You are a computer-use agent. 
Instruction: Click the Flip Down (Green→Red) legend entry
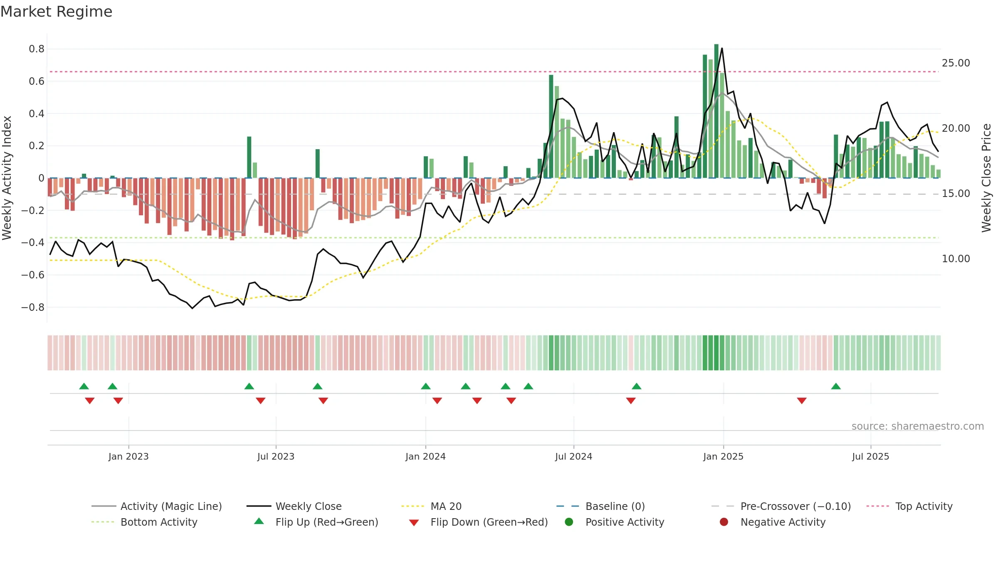point(478,522)
